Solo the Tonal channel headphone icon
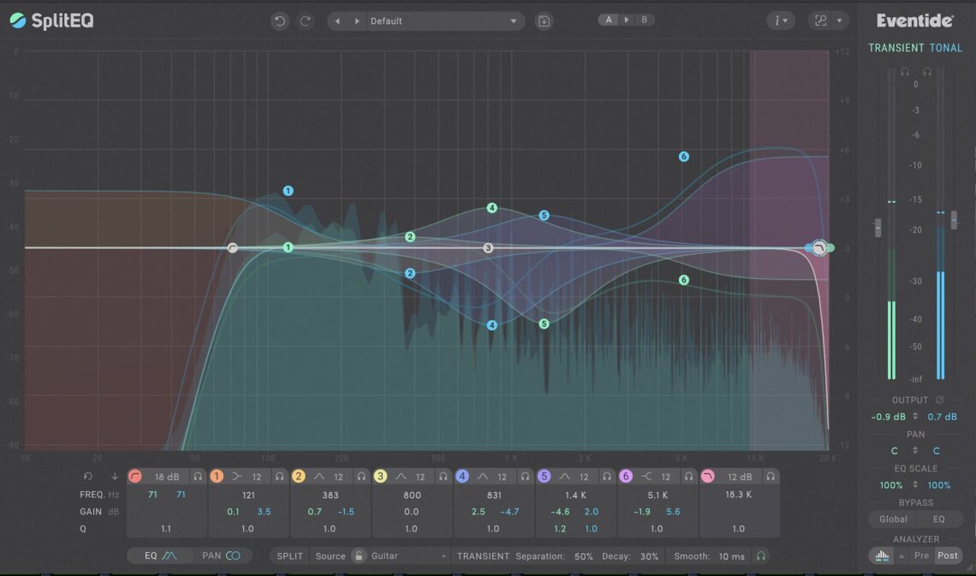This screenshot has width=976, height=576. click(x=927, y=72)
